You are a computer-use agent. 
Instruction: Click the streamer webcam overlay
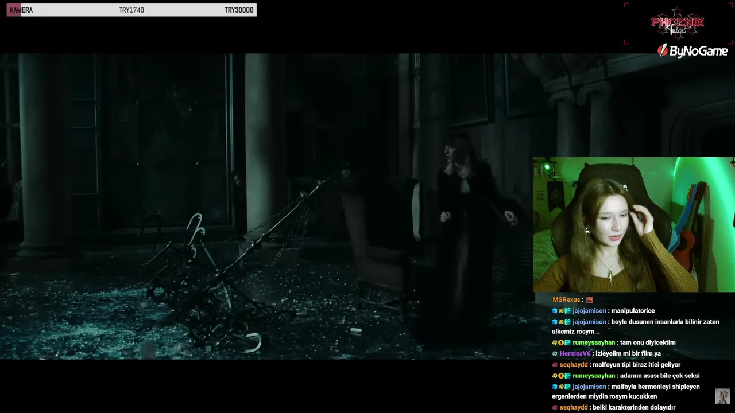click(633, 225)
